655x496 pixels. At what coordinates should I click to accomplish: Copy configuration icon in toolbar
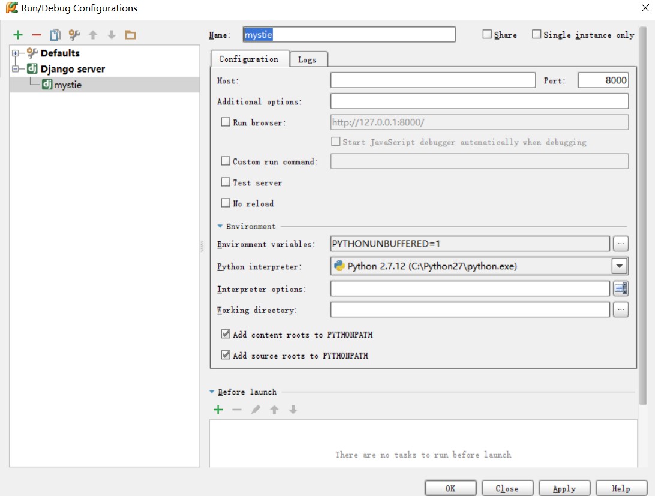point(55,35)
